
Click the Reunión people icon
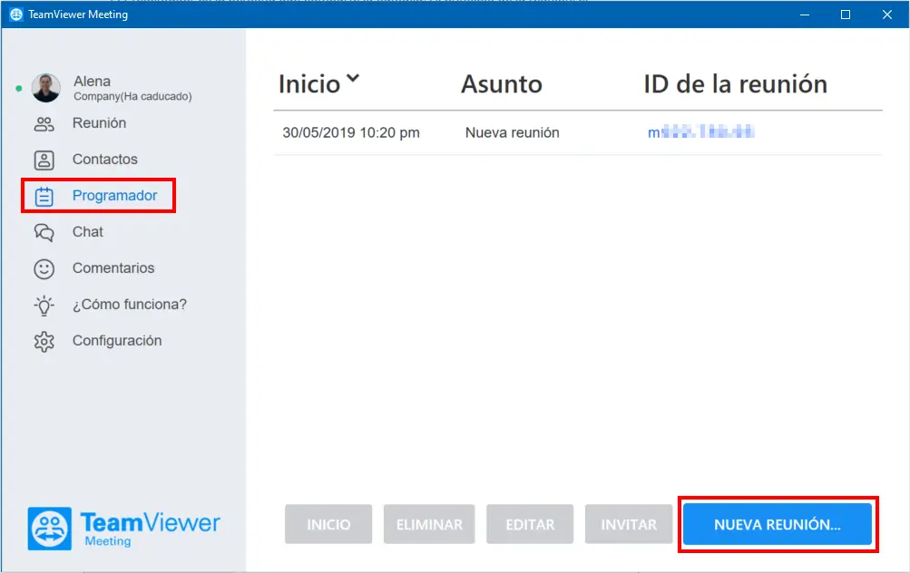click(44, 123)
